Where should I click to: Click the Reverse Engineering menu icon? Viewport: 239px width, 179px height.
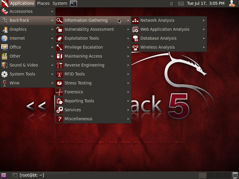[x=59, y=65]
